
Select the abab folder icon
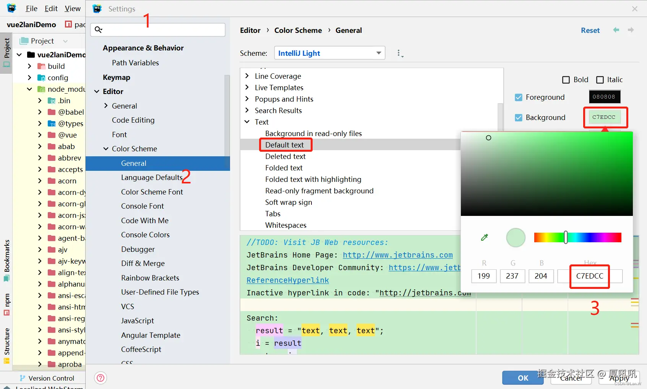52,146
